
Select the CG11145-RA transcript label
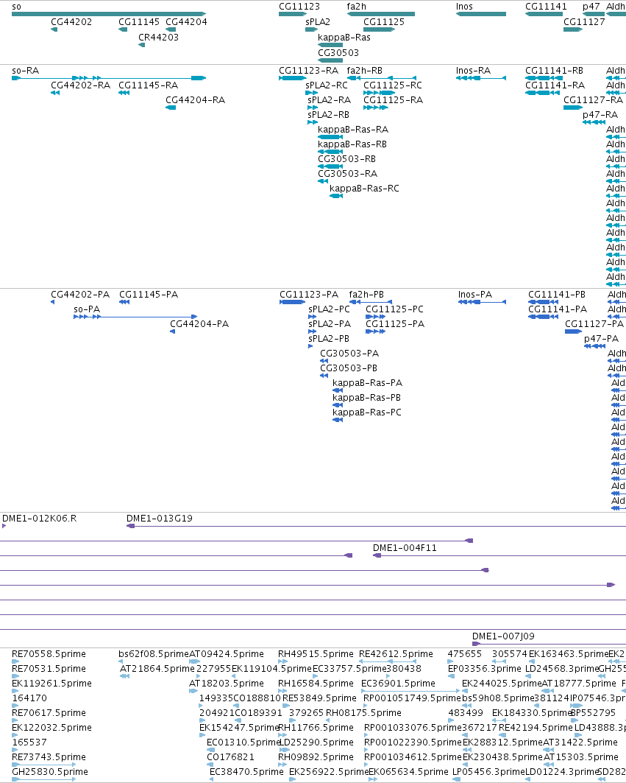coord(148,85)
